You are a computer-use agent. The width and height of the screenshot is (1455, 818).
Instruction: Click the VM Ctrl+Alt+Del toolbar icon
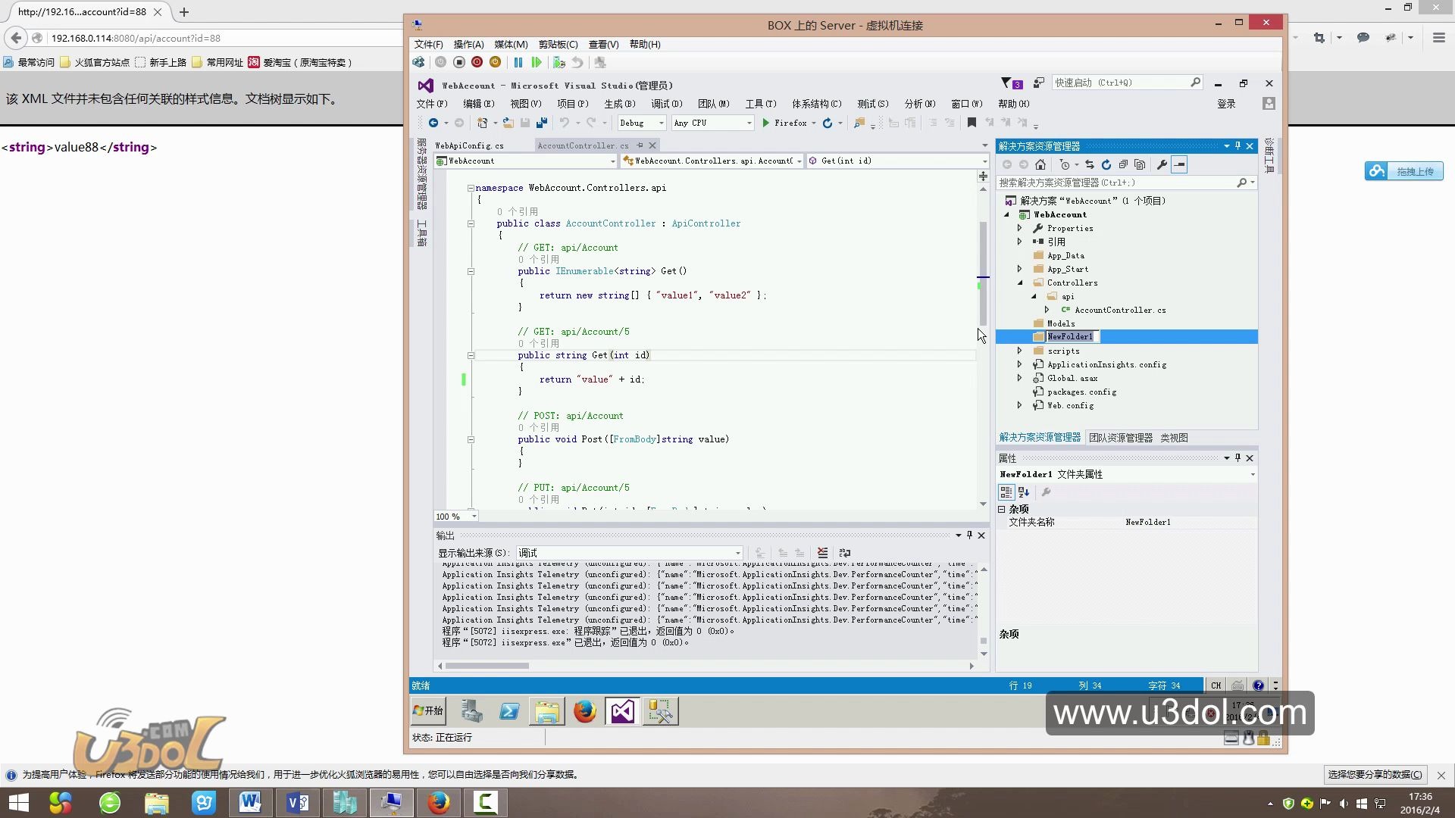(x=418, y=63)
